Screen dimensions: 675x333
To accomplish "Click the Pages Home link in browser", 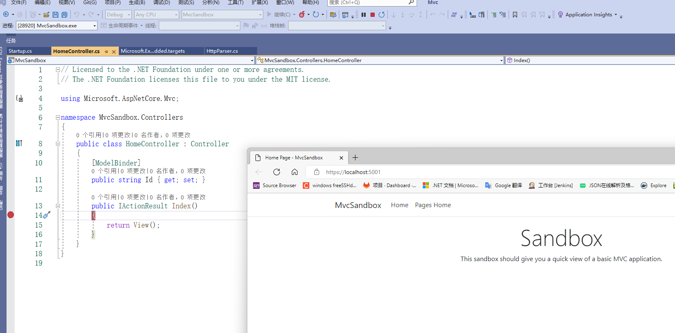I will pyautogui.click(x=433, y=205).
